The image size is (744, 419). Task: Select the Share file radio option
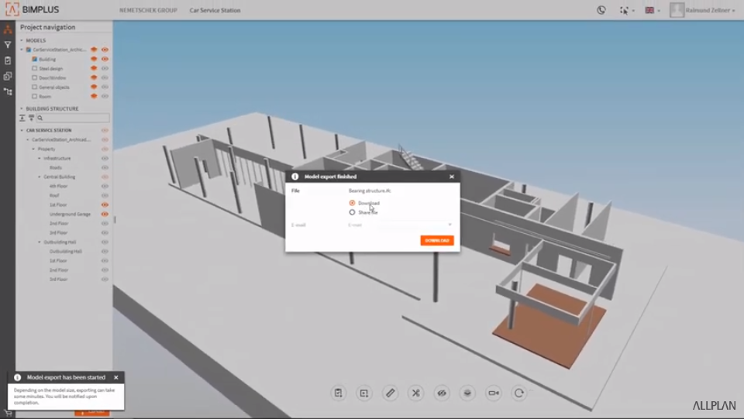[352, 212]
